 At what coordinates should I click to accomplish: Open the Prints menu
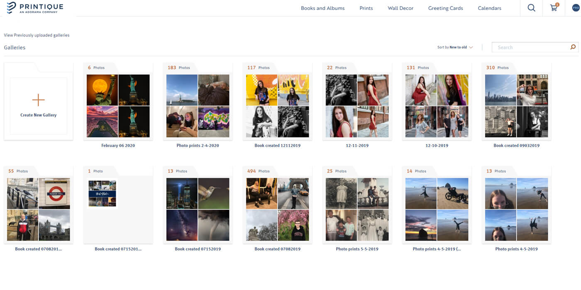click(366, 8)
